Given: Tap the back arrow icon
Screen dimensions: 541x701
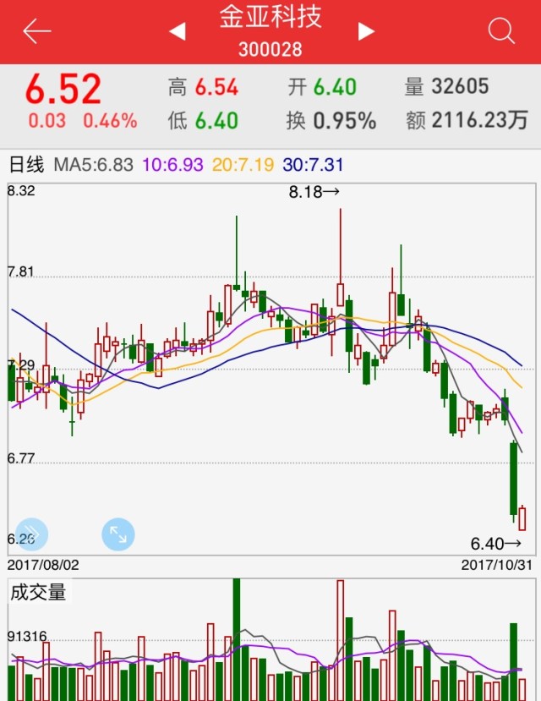Looking at the screenshot, I should click(x=37, y=31).
